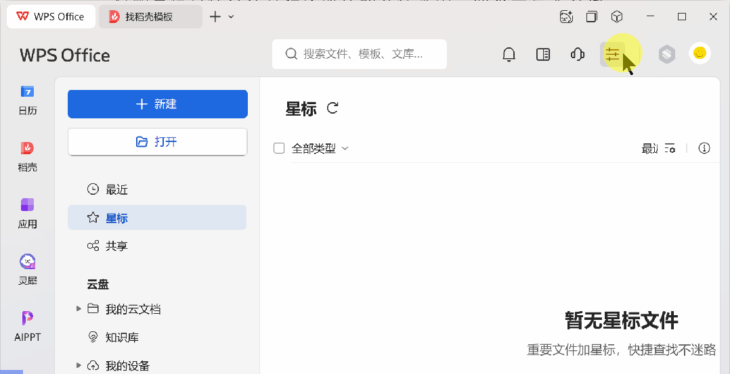Image resolution: width=730 pixels, height=374 pixels.
Task: Open list sort settings icon
Action: click(670, 148)
